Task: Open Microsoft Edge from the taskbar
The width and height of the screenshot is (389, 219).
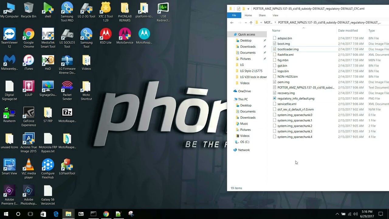Action: (x=56, y=214)
